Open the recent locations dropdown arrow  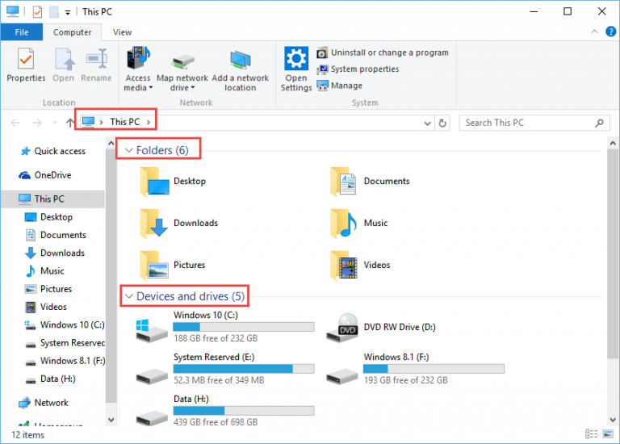[x=55, y=123]
